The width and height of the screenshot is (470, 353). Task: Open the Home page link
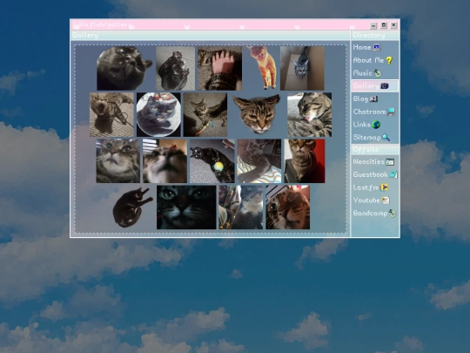coord(362,47)
